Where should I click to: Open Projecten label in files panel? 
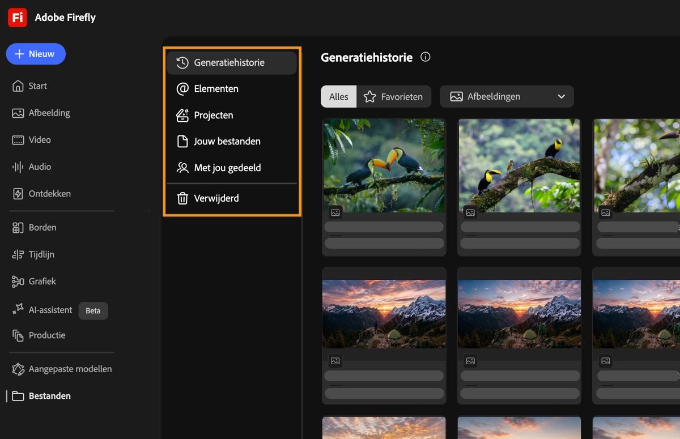214,115
